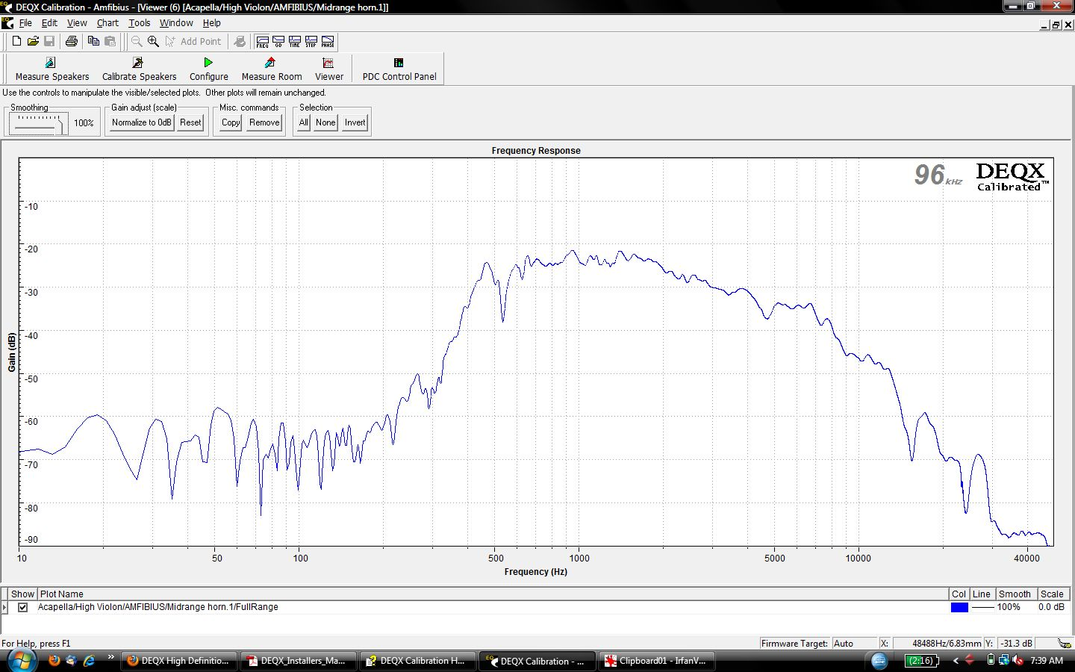Screen dimensions: 1075x672
Task: Open the Tools menu
Action: 139,23
